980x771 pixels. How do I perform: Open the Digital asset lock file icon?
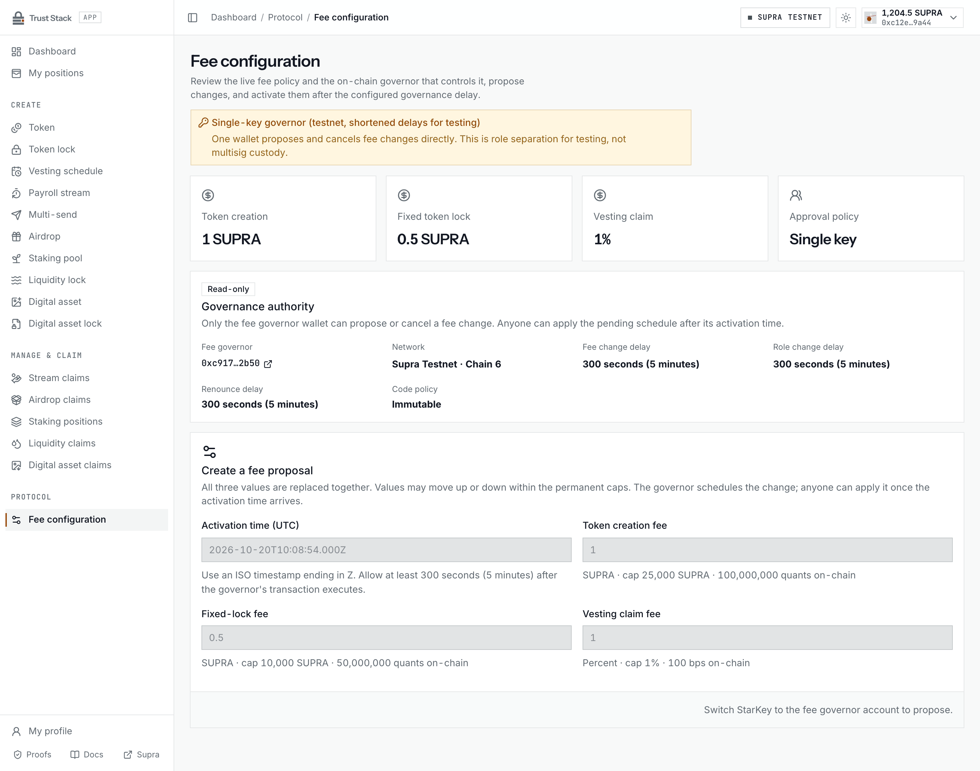pyautogui.click(x=16, y=324)
